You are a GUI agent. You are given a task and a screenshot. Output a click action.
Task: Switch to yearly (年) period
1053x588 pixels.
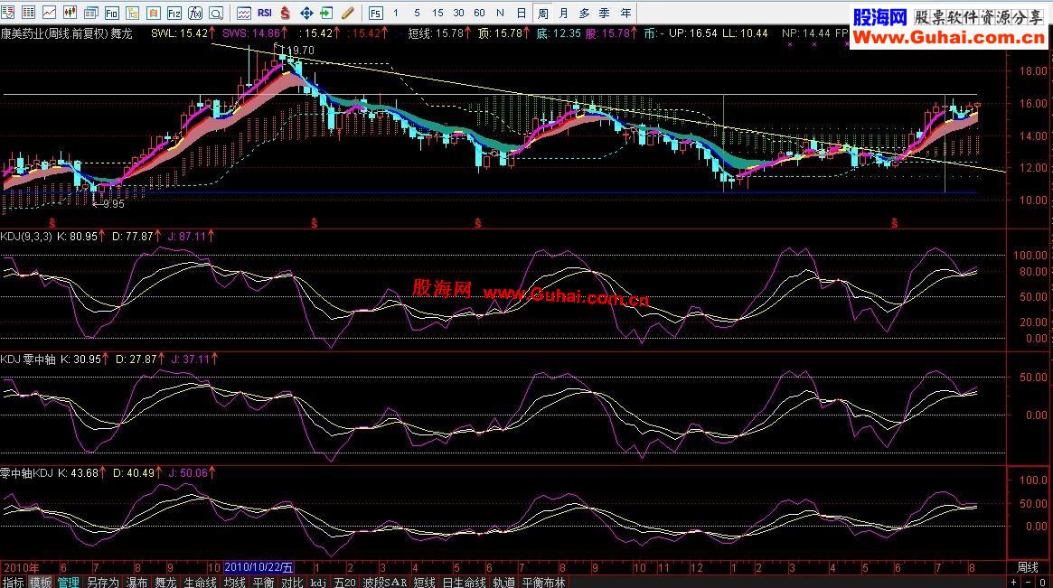click(625, 13)
